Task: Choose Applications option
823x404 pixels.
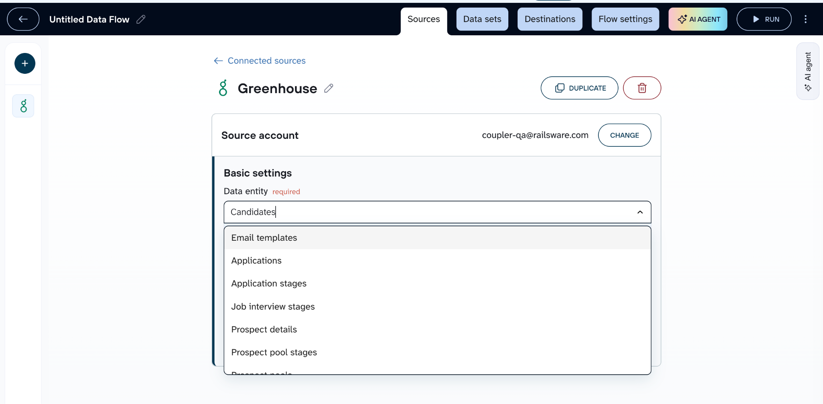Action: 437,260
